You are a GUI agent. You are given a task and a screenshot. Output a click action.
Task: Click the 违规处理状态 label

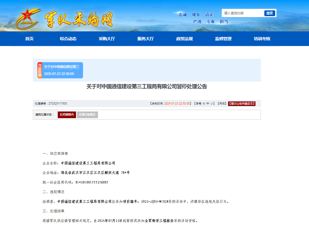point(44,115)
